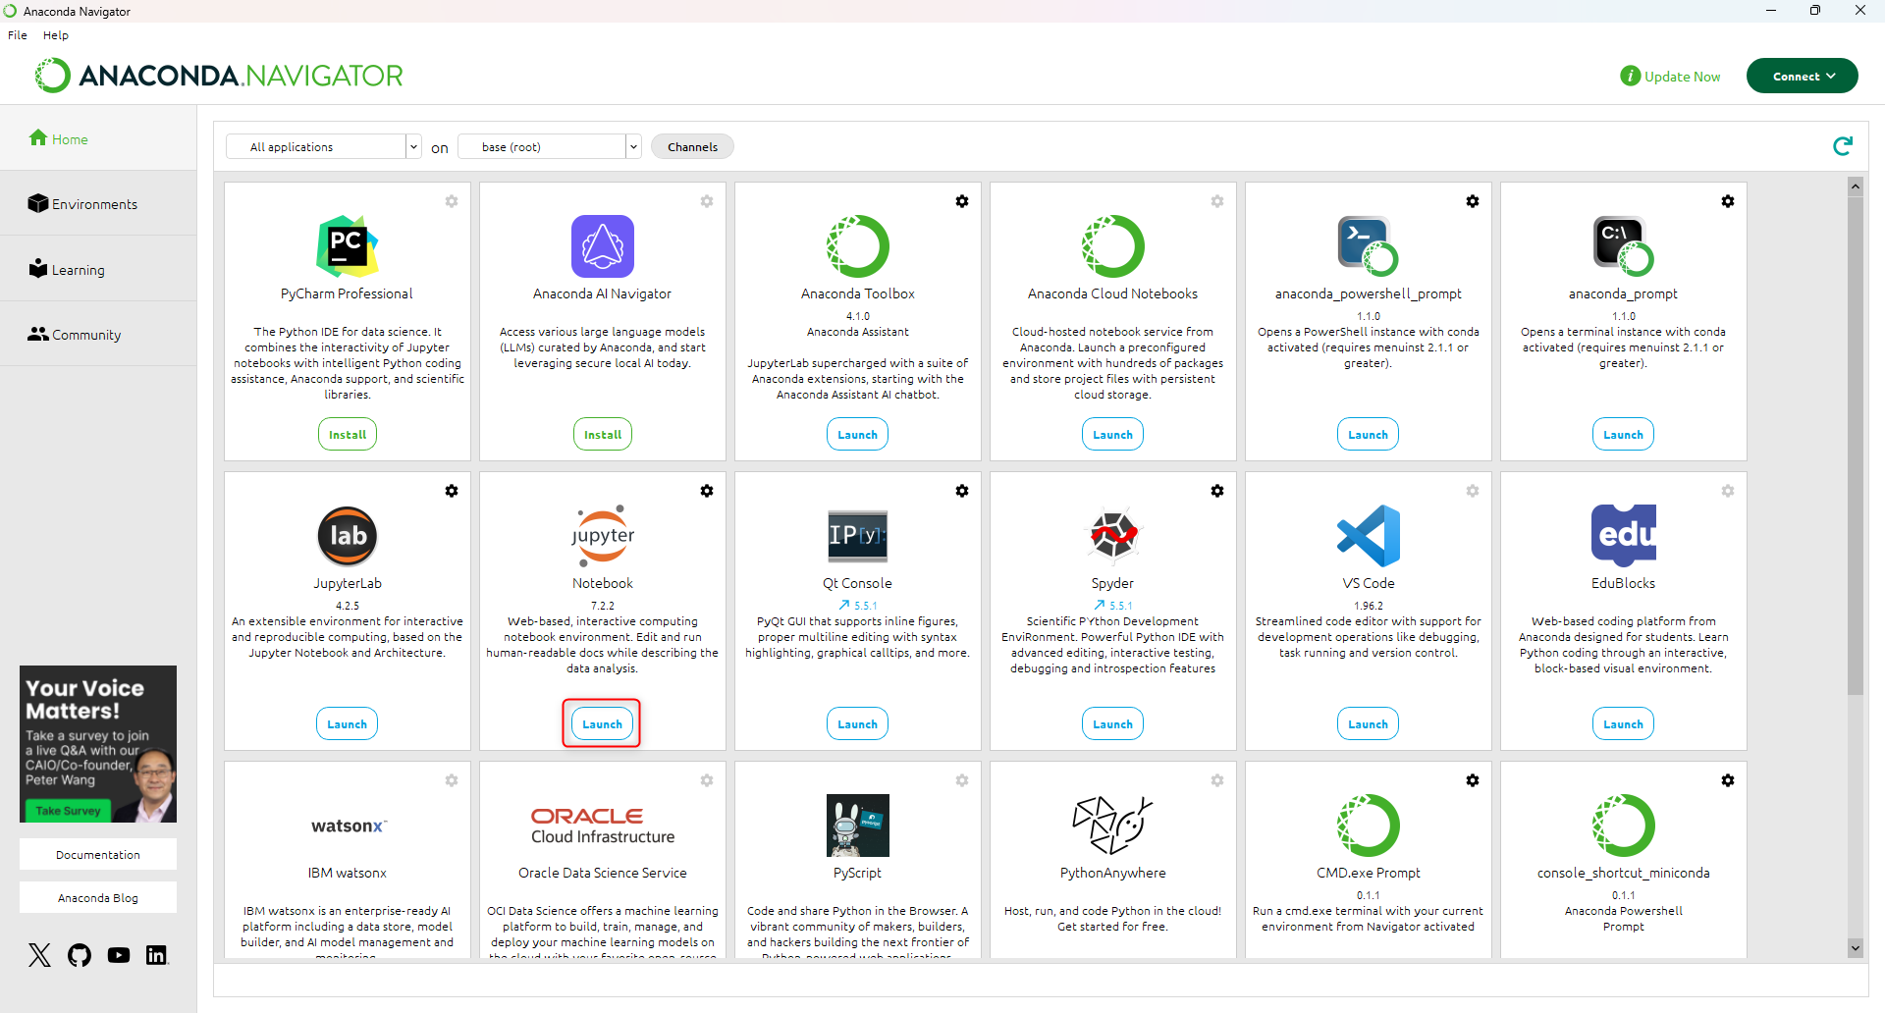Launch EduBlocks
The image size is (1885, 1013).
click(x=1624, y=723)
